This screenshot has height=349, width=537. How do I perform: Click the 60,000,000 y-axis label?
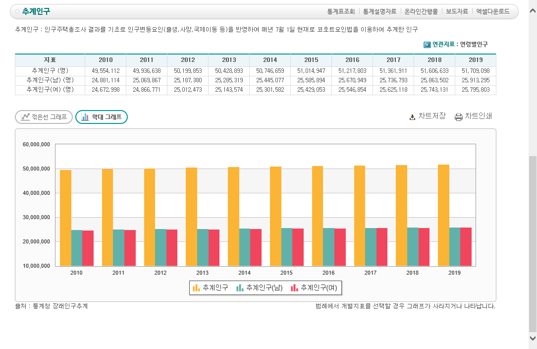tap(36, 145)
